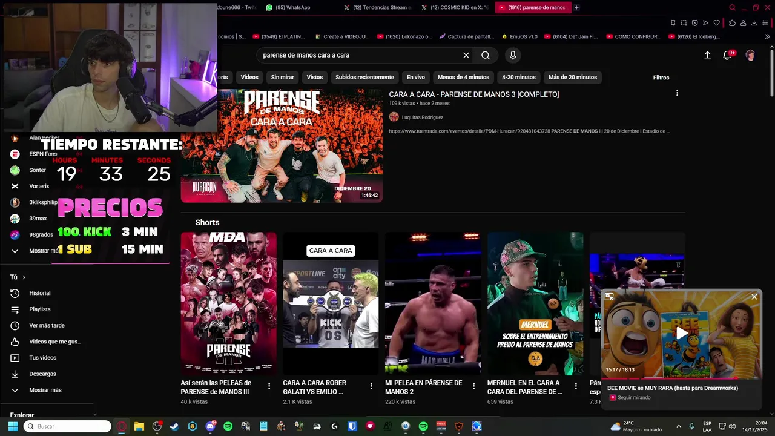This screenshot has width=775, height=436.
Task: Open CARA A CARA - PARENSE DE MANOS 3 title
Action: pos(474,94)
